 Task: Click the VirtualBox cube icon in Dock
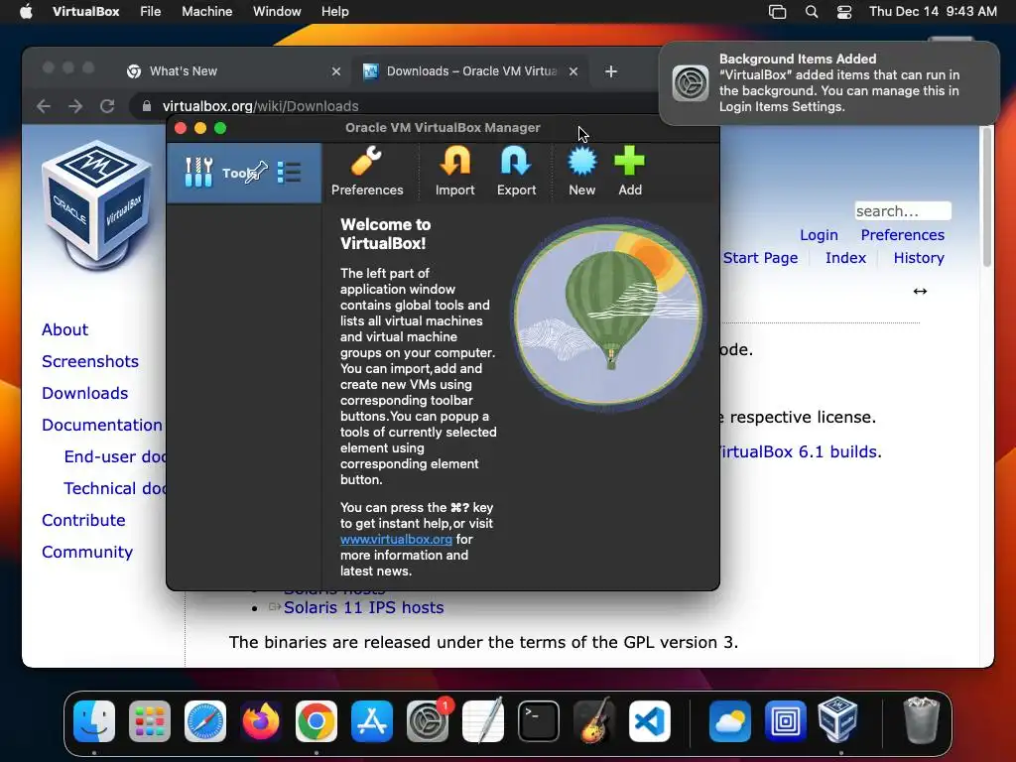click(x=837, y=720)
